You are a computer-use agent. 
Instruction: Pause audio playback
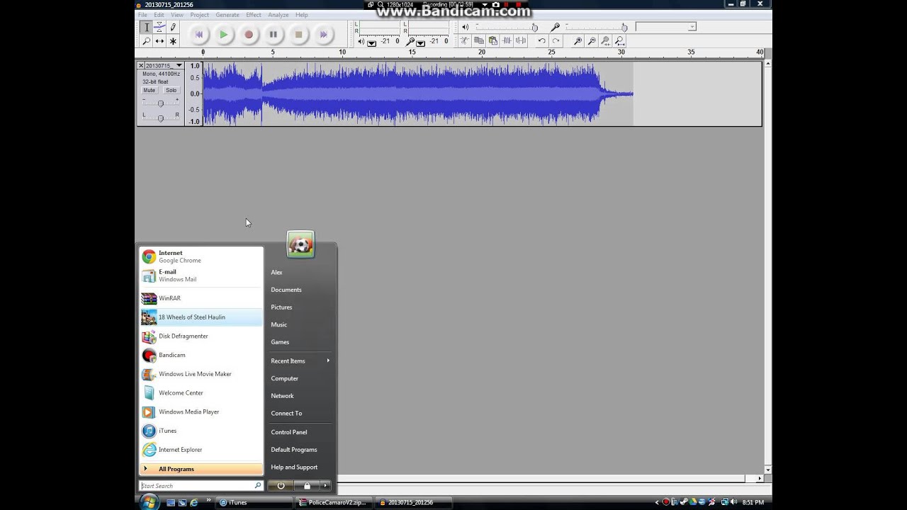point(274,34)
